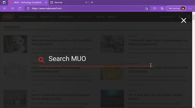Open the Not syncing profile button
The image size is (195, 108).
(x=176, y=8)
